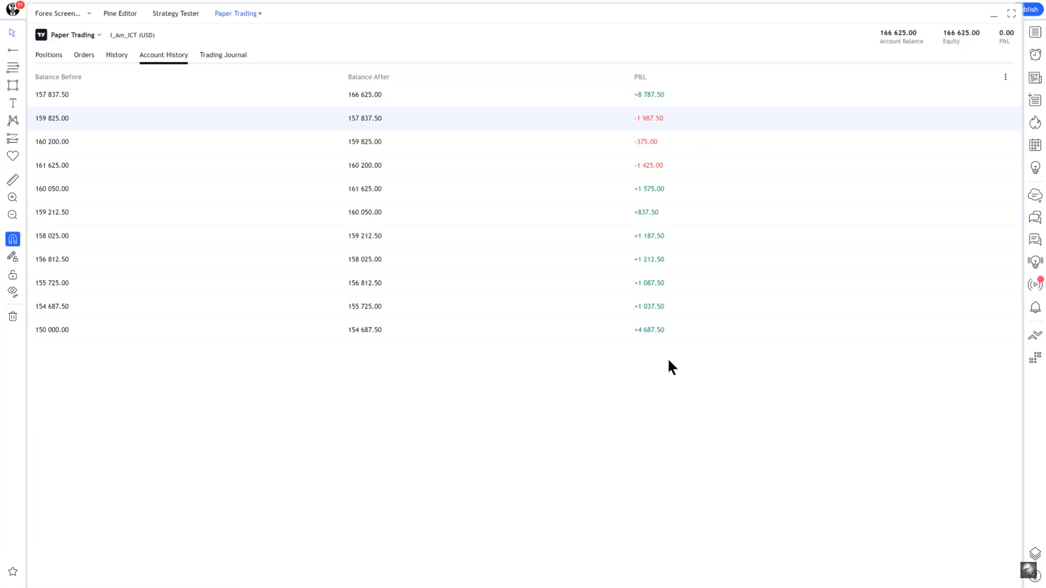Viewport: 1046px width, 588px height.
Task: Click the Zoom Out magnifier
Action: click(x=13, y=215)
